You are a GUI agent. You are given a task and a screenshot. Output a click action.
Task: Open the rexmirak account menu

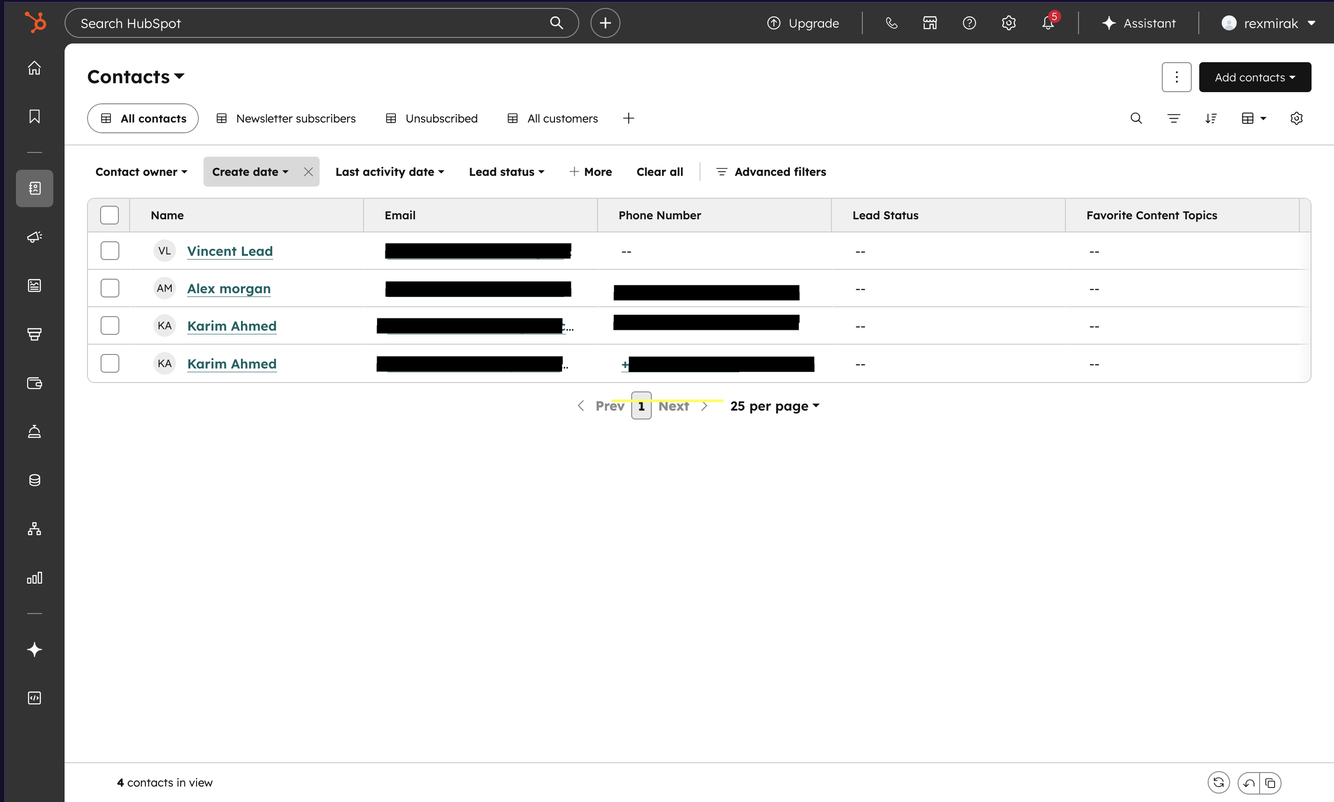pos(1268,23)
